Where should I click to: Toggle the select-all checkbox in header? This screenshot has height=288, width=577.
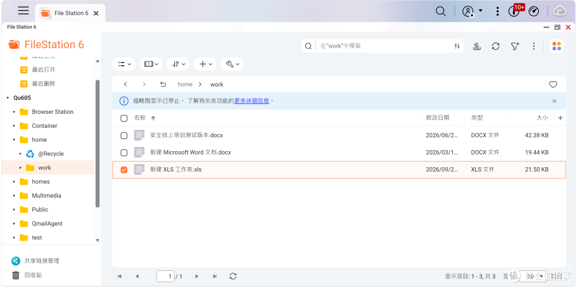coord(124,118)
